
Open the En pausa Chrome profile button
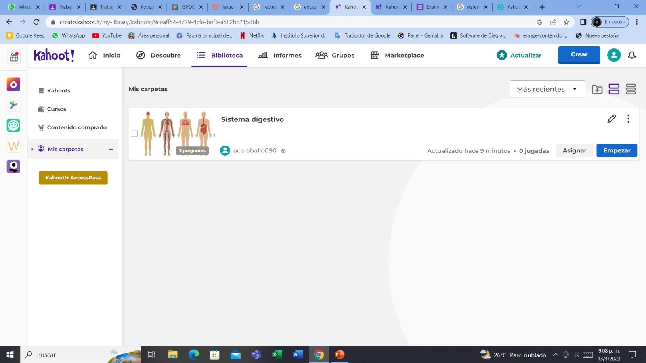[610, 22]
